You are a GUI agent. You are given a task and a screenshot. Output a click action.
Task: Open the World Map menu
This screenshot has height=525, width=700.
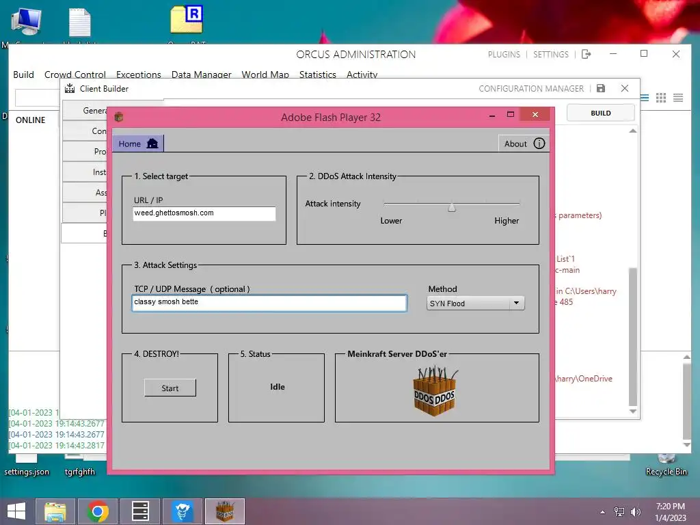click(x=265, y=74)
